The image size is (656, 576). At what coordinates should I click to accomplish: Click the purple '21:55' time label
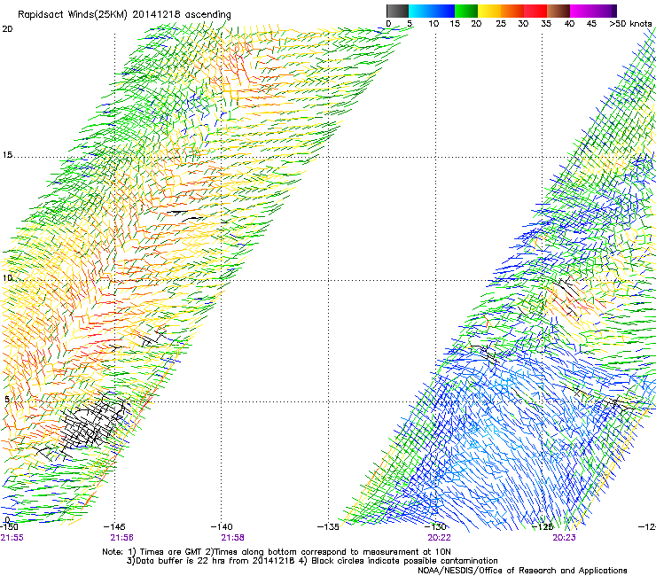12,538
